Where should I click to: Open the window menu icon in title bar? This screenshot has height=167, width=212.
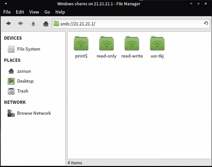(x=6, y=4)
